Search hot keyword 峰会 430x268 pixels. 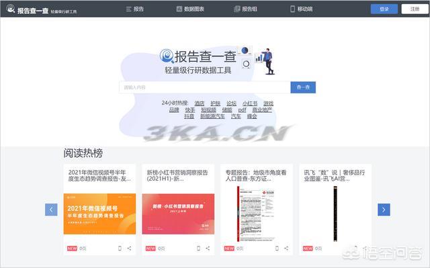coord(252,116)
